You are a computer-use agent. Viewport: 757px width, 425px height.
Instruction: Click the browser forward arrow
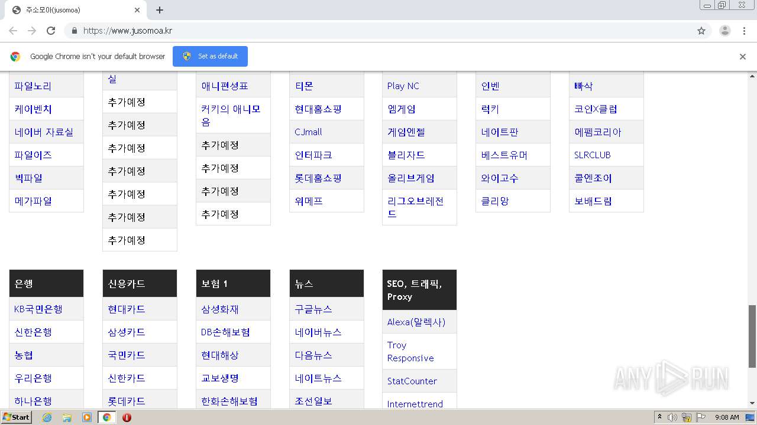[x=32, y=31]
